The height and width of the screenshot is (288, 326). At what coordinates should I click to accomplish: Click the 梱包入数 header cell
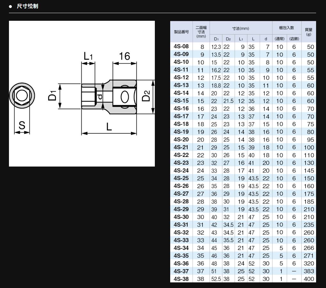click(x=286, y=28)
